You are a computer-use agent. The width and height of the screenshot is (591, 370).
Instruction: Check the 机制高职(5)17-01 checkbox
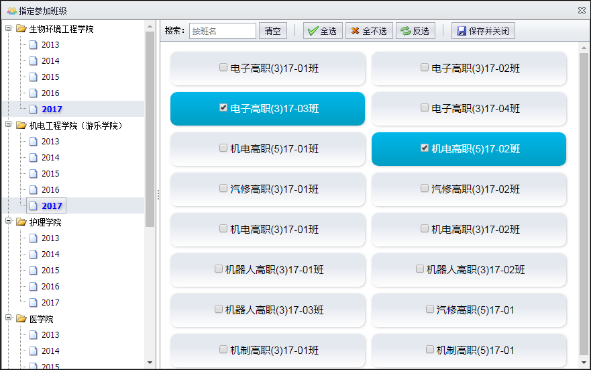click(x=430, y=349)
